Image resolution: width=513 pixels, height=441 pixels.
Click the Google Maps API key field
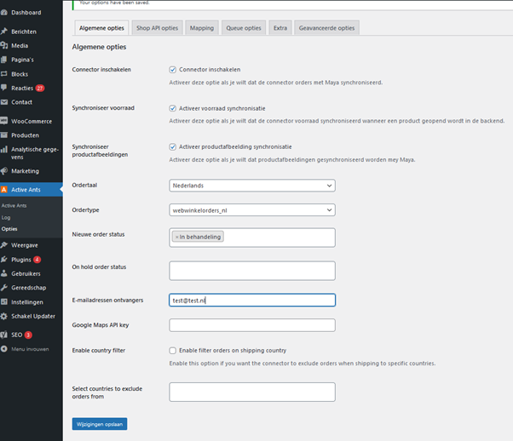(x=252, y=324)
